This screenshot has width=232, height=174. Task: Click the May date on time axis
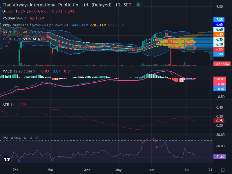118,170
